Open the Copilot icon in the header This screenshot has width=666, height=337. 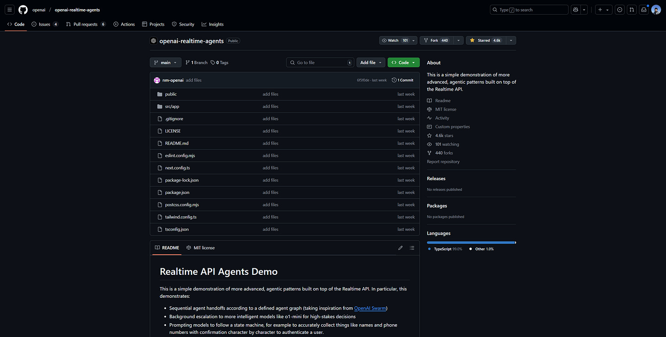tap(575, 10)
